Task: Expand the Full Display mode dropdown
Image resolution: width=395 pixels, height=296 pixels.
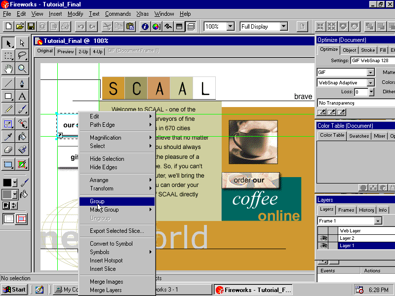Action: tap(283, 27)
